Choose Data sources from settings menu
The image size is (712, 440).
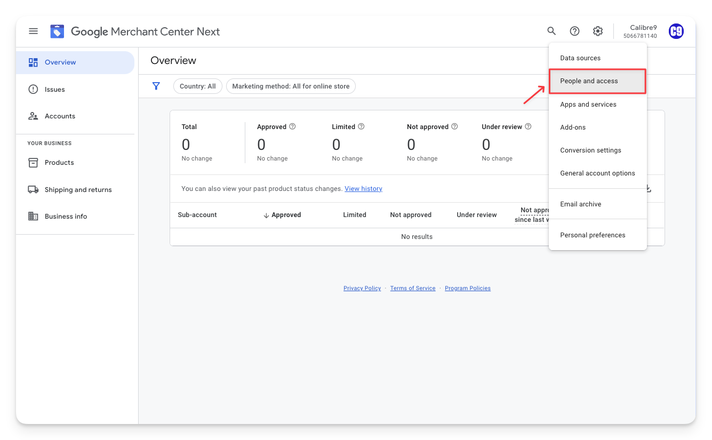(580, 58)
